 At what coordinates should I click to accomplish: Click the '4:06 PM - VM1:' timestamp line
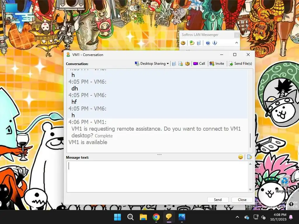tap(88, 122)
